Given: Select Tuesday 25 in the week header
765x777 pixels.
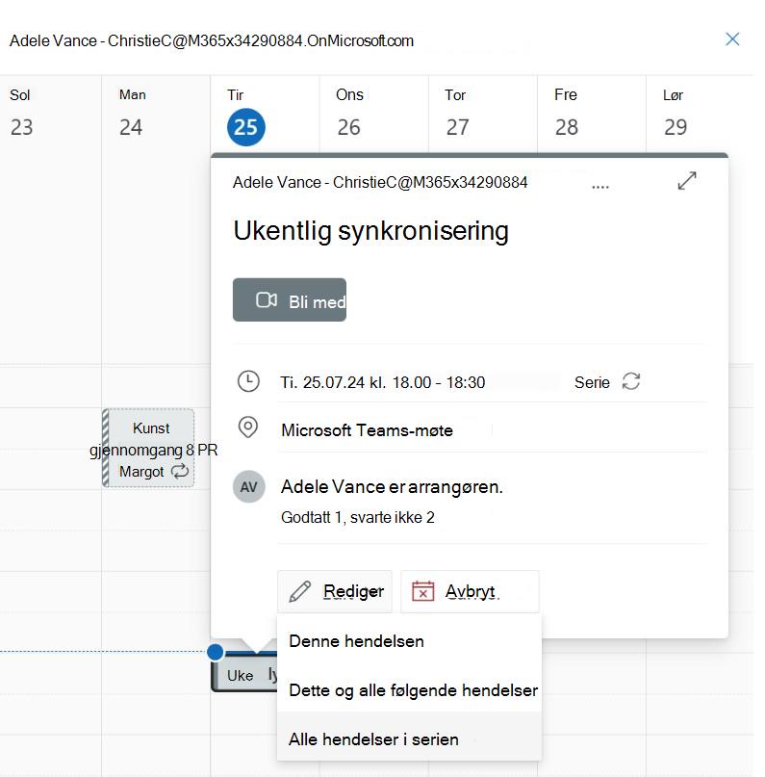Looking at the screenshot, I should pyautogui.click(x=246, y=127).
